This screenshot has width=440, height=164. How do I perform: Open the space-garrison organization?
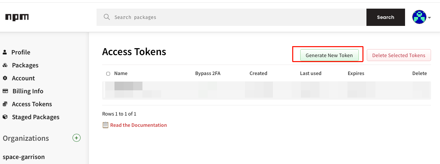pyautogui.click(x=24, y=157)
